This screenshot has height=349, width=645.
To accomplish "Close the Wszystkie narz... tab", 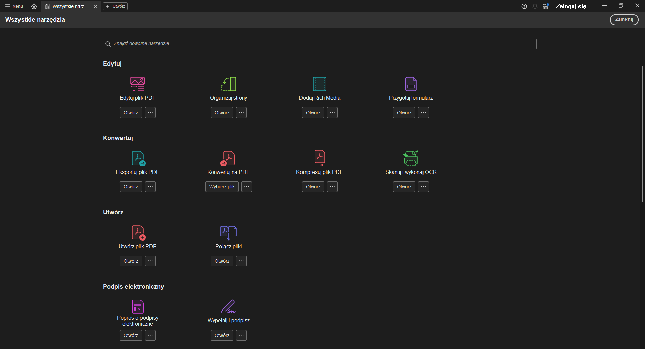I will (96, 6).
